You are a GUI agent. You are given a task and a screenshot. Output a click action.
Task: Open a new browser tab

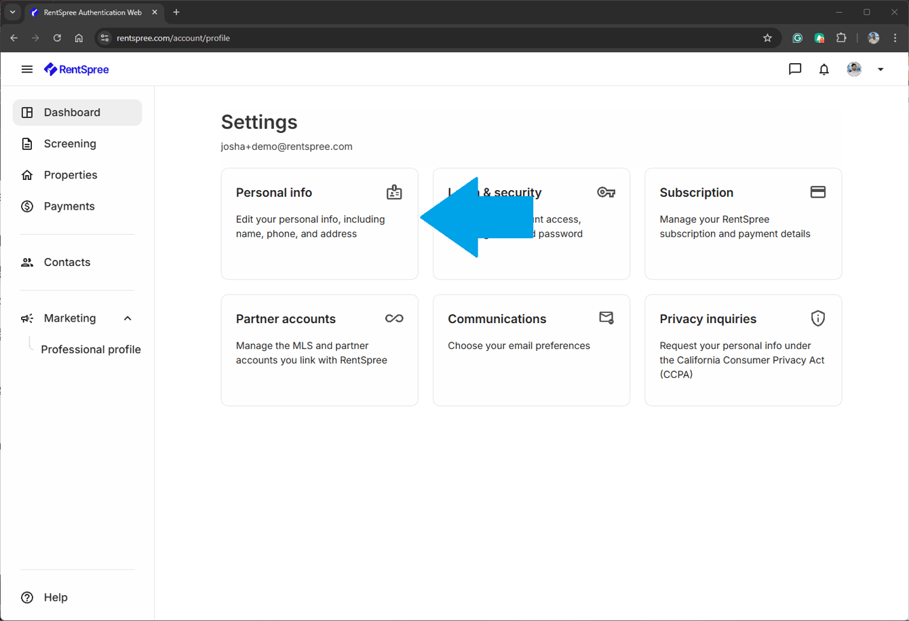(176, 12)
